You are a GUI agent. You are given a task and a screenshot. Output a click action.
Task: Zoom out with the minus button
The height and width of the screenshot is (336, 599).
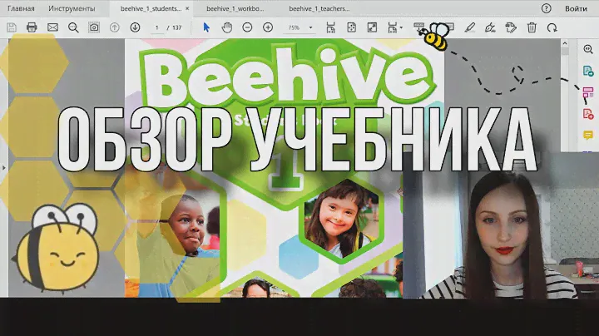click(247, 27)
